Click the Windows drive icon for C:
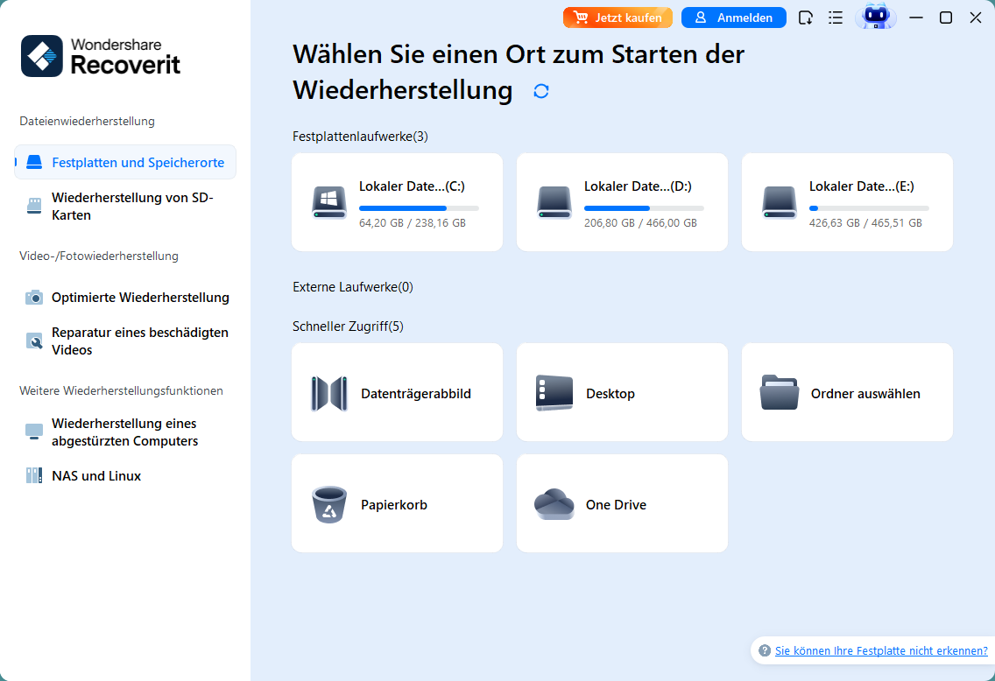Viewport: 995px width, 681px height. coord(328,202)
